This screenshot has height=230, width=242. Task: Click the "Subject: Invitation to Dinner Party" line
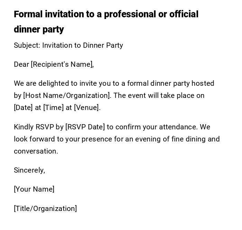(68, 45)
